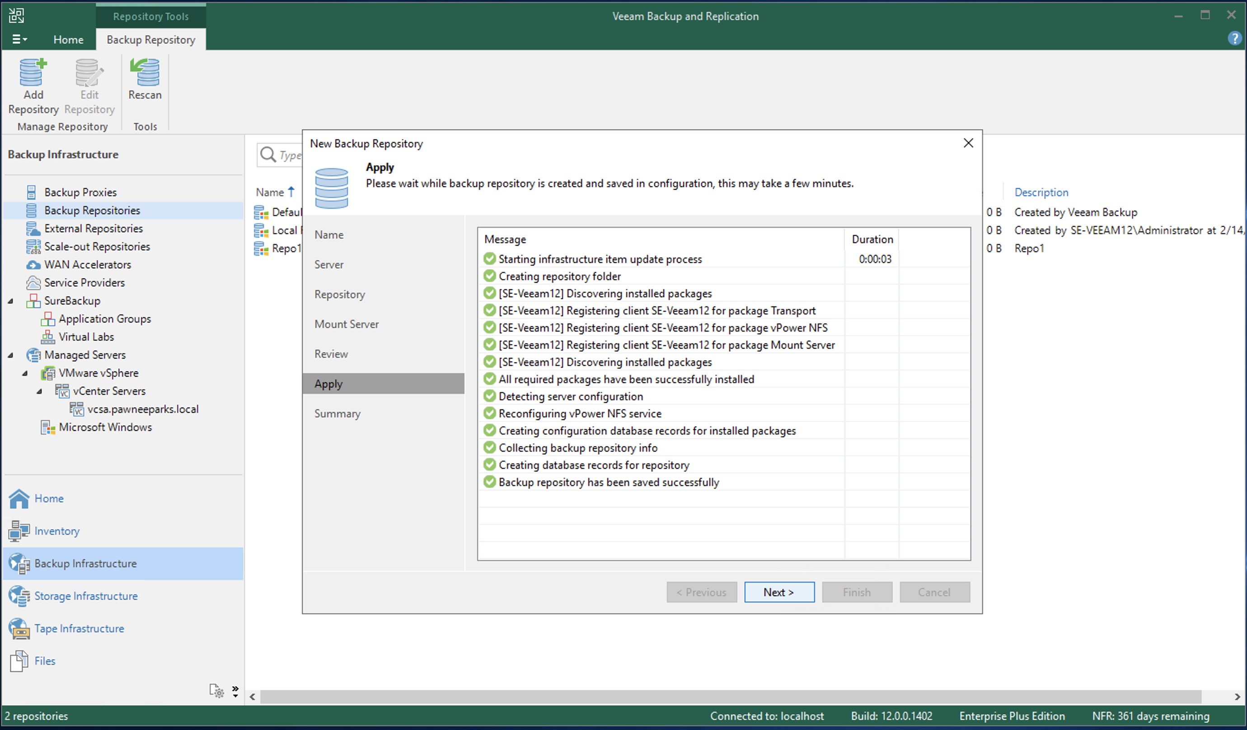
Task: Collapse the SureBackup tree node
Action: coord(10,301)
